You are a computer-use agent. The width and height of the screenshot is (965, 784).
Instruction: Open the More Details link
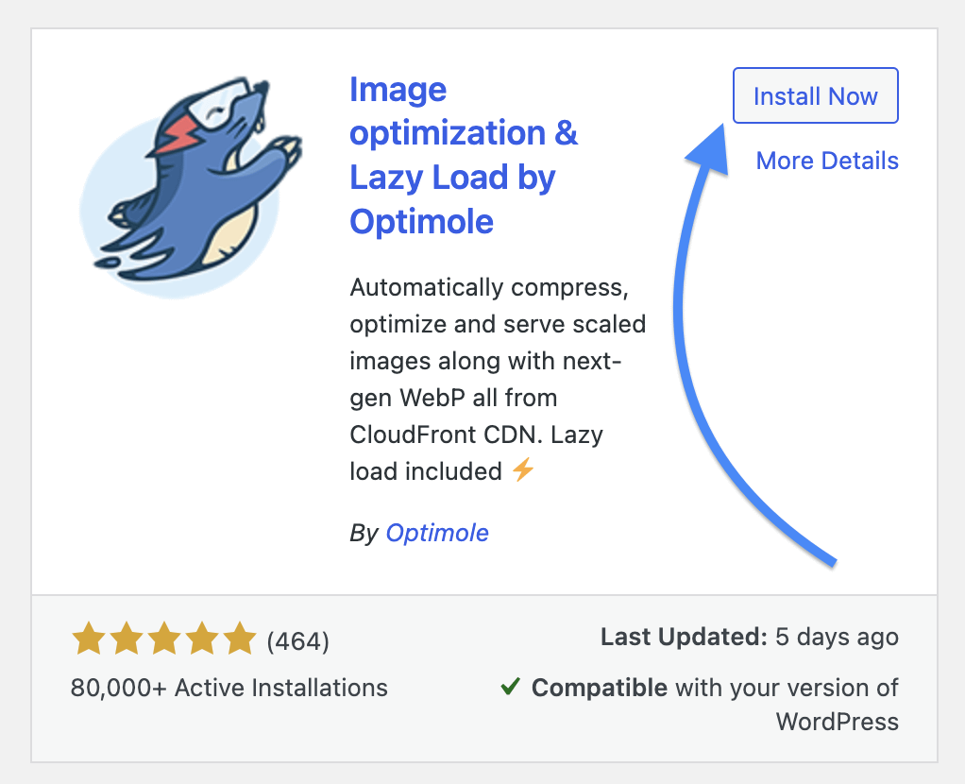click(x=827, y=162)
